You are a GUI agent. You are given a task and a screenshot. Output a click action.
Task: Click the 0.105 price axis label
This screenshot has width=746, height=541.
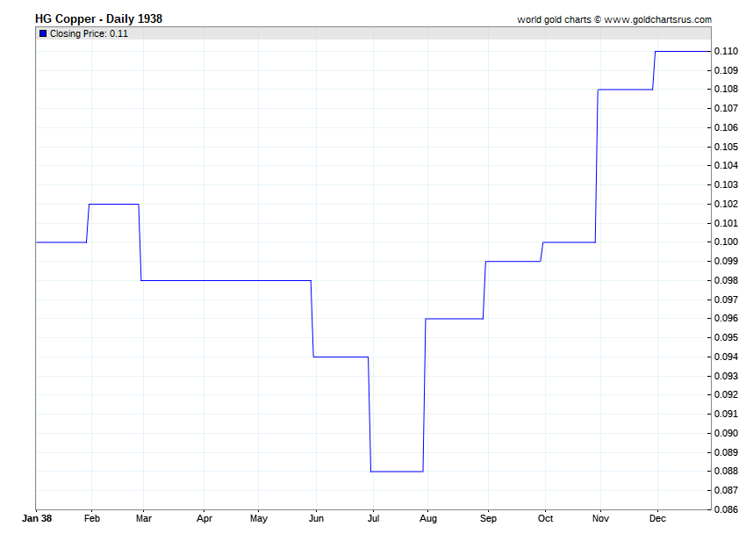click(x=726, y=147)
